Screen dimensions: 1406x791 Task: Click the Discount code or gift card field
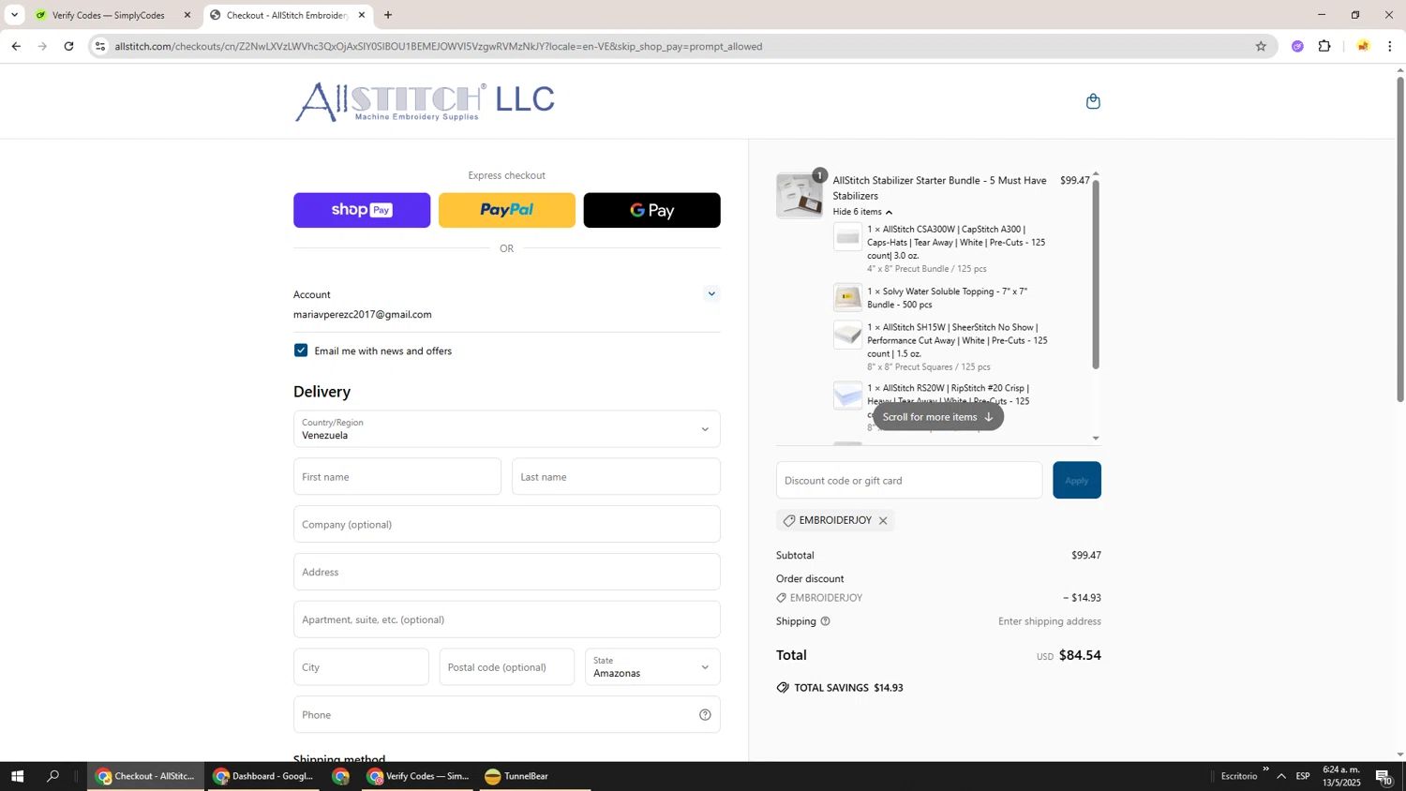[909, 480]
